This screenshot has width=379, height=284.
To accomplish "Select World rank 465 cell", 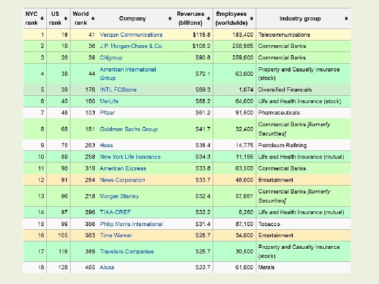I will coord(89,267).
